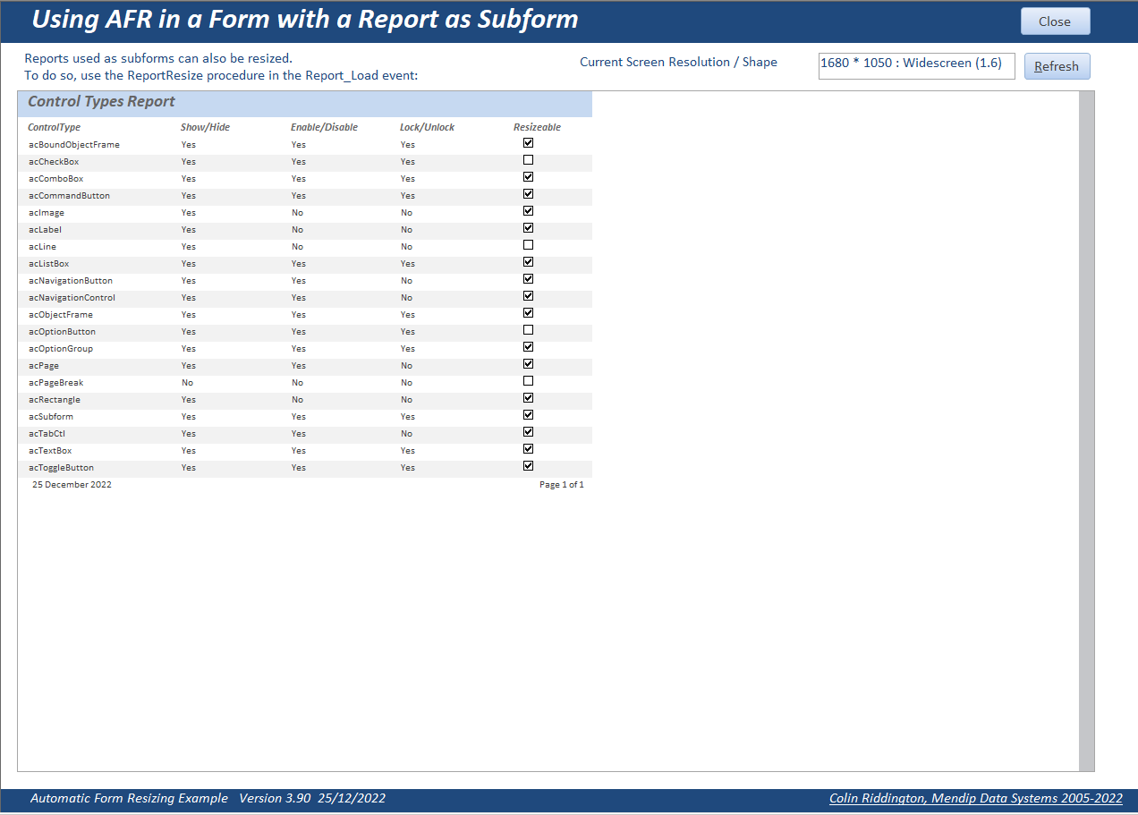Toggle the Resizeable checkbox for acObjectFrame
The height and width of the screenshot is (815, 1138).
(x=528, y=312)
